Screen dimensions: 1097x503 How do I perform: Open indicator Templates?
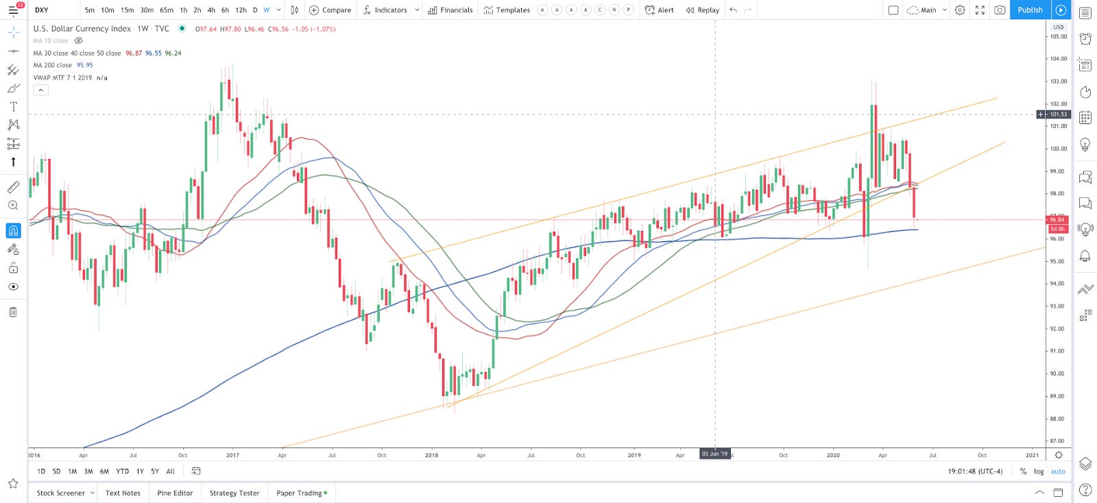coord(507,10)
